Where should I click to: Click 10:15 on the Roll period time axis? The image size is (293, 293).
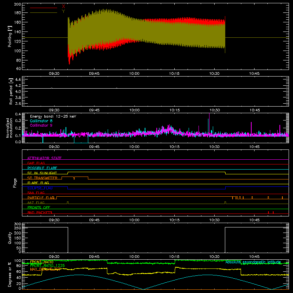[x=174, y=110]
